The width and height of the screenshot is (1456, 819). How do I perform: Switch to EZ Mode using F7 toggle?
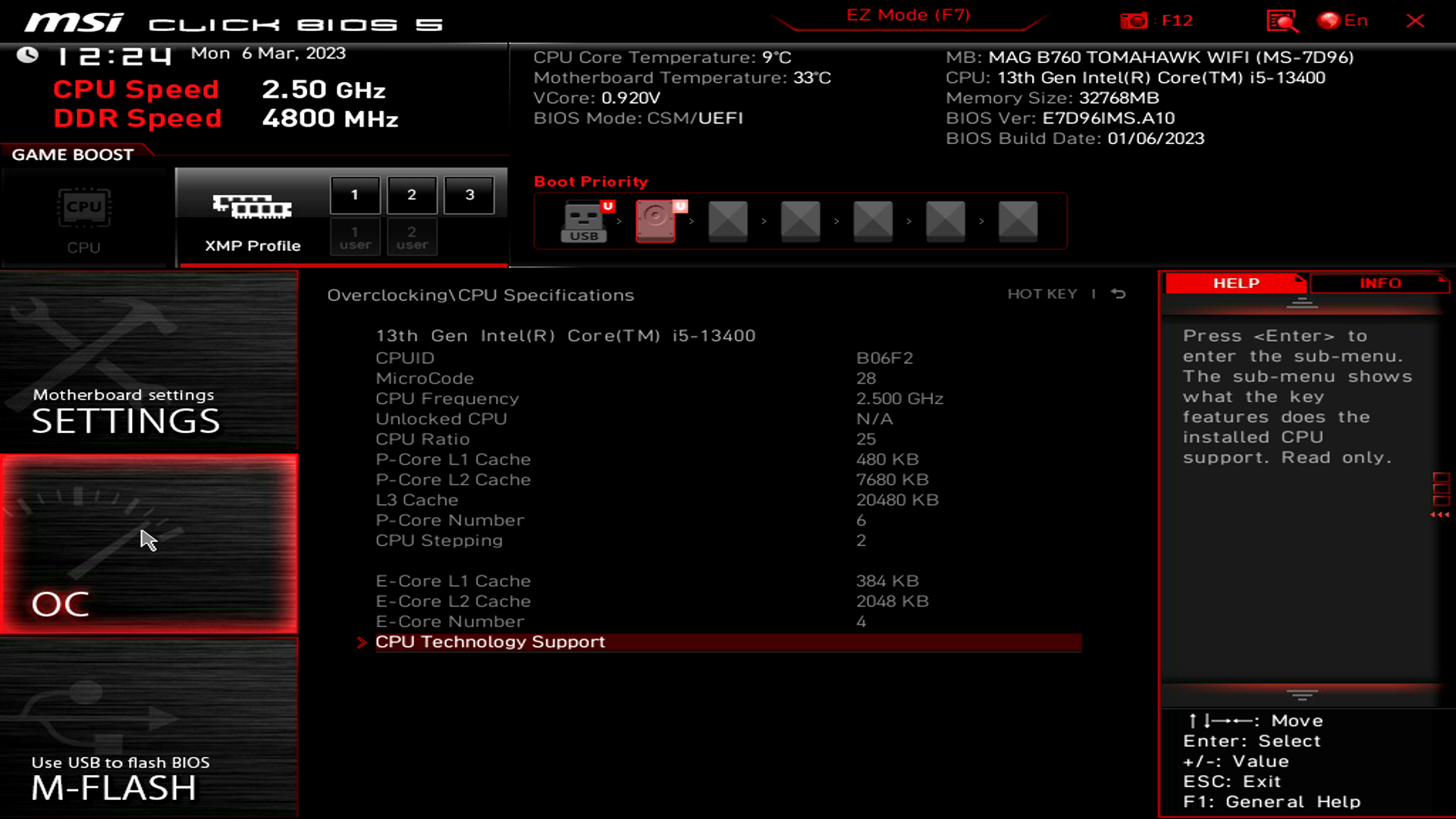(x=907, y=14)
